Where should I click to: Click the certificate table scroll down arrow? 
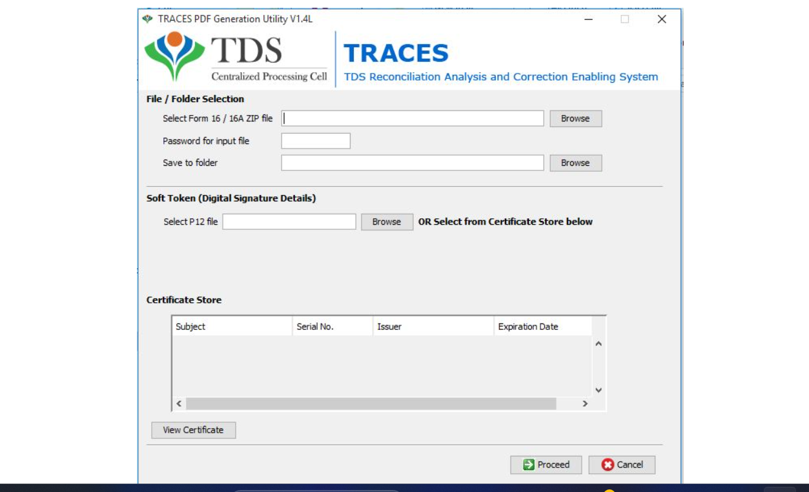click(599, 390)
